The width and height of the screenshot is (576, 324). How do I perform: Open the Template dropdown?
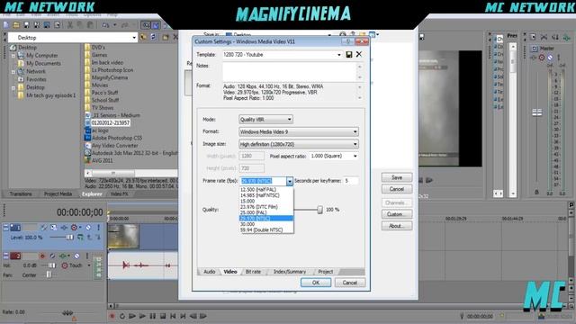[338, 55]
